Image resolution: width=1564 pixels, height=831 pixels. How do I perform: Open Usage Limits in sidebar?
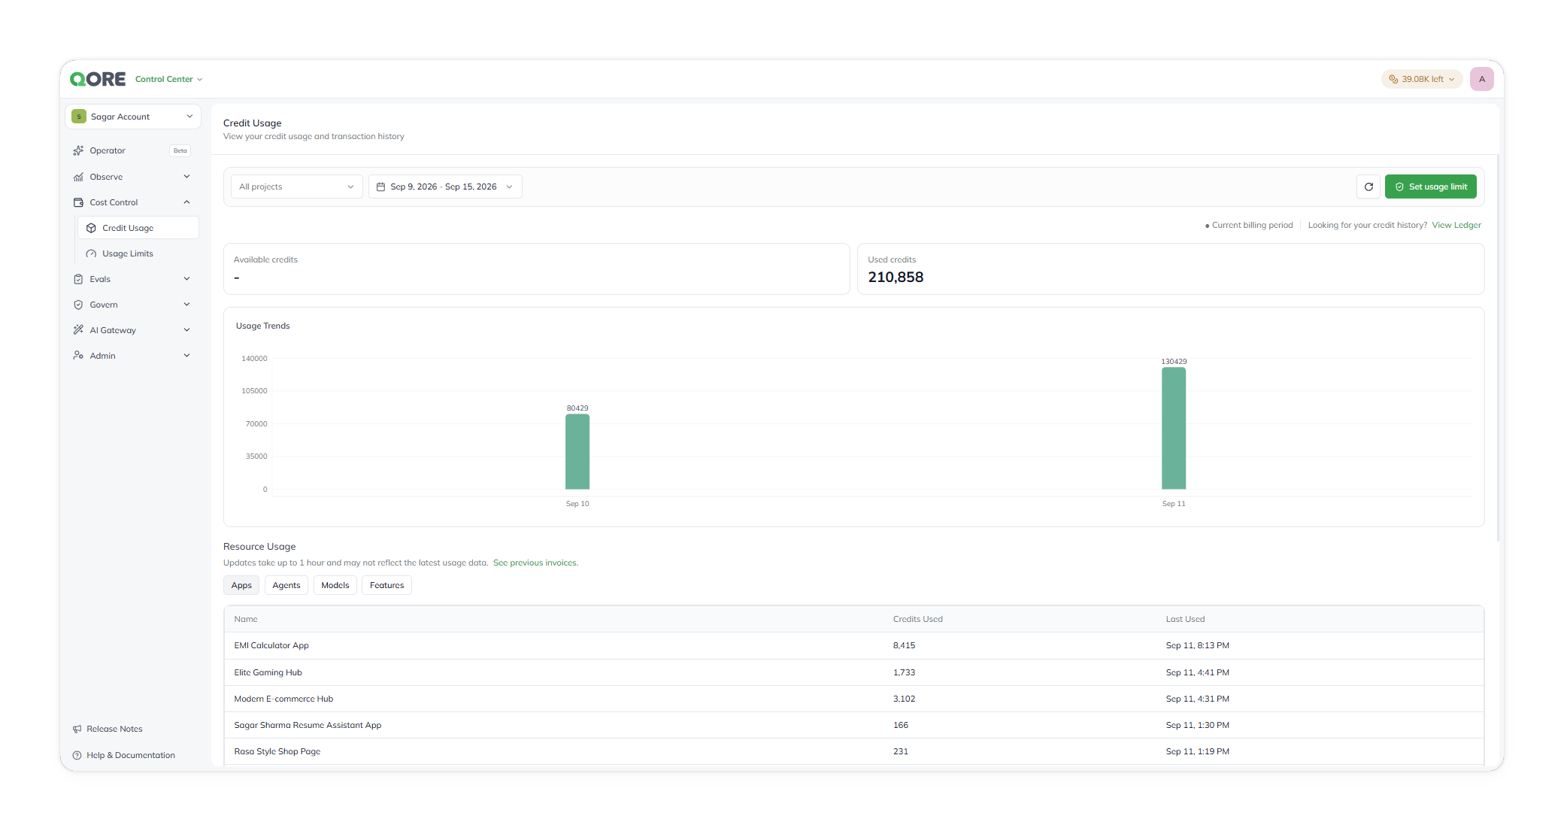click(138, 253)
